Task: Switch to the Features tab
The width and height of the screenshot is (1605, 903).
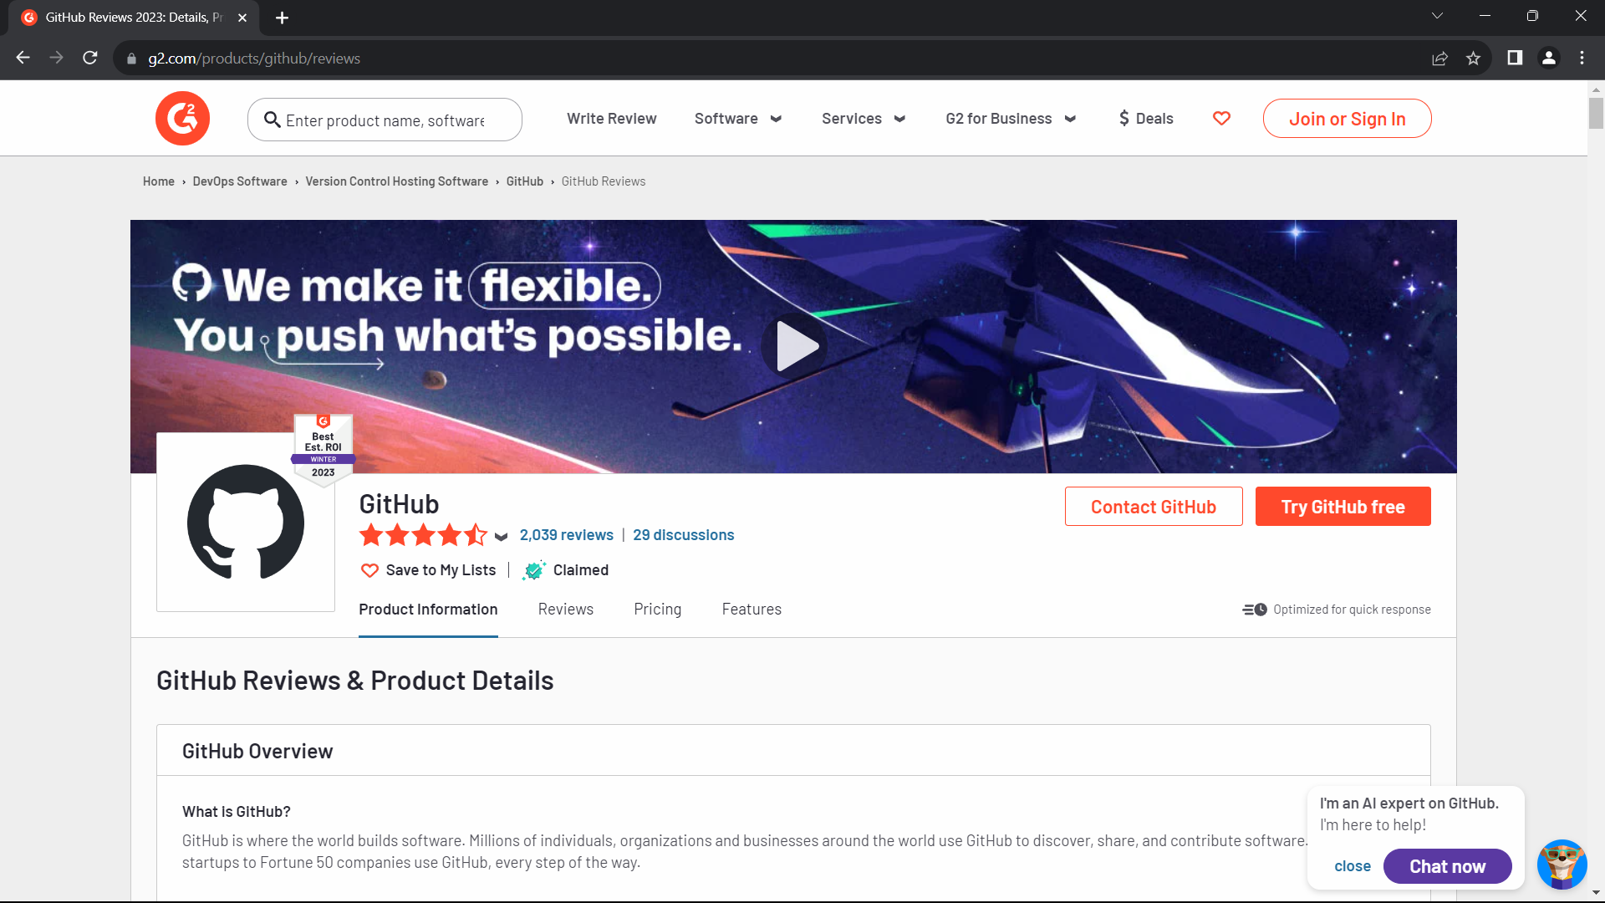Action: coord(752,610)
